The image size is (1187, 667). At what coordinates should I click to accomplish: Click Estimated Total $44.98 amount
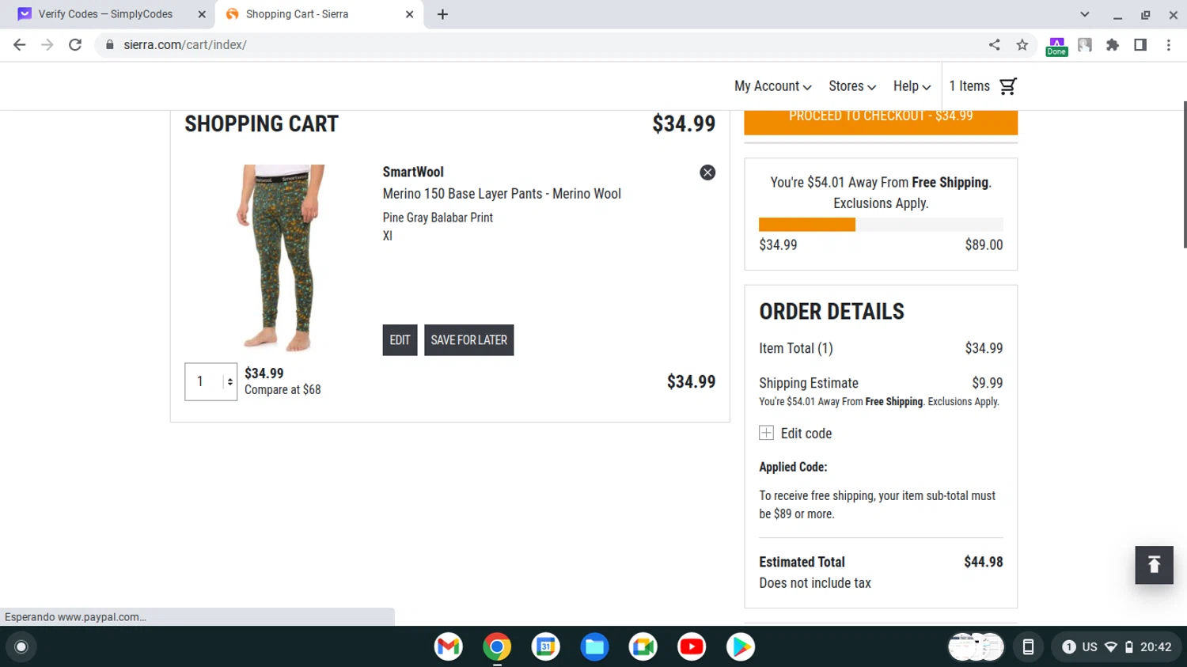pyautogui.click(x=984, y=562)
